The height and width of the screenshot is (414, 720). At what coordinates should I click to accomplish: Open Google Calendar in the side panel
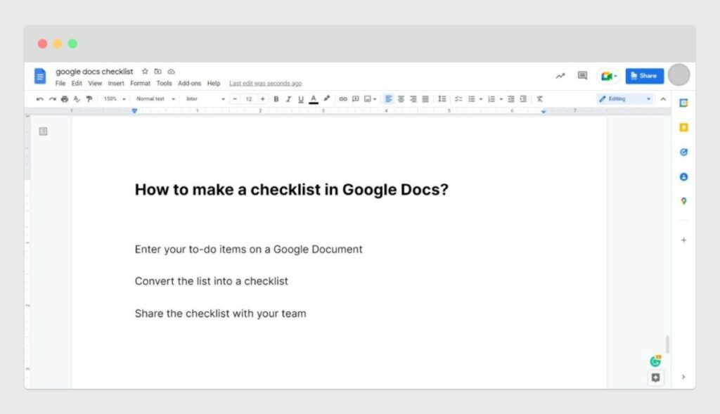point(683,102)
